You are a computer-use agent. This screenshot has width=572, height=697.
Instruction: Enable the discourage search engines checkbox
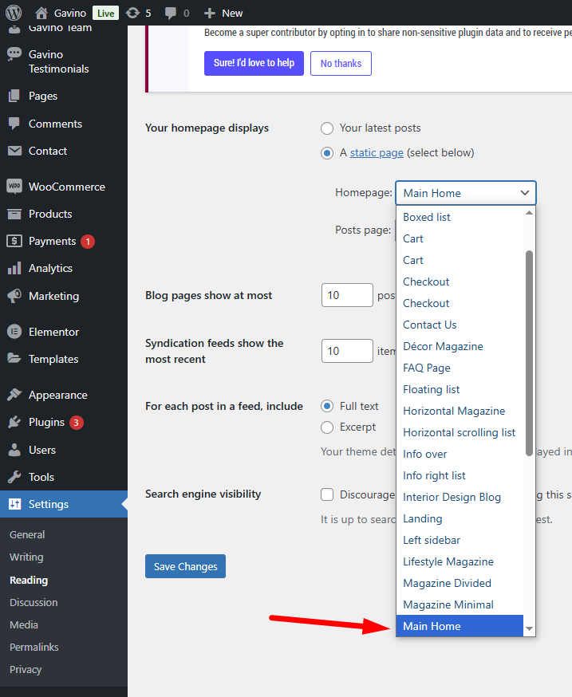point(327,494)
